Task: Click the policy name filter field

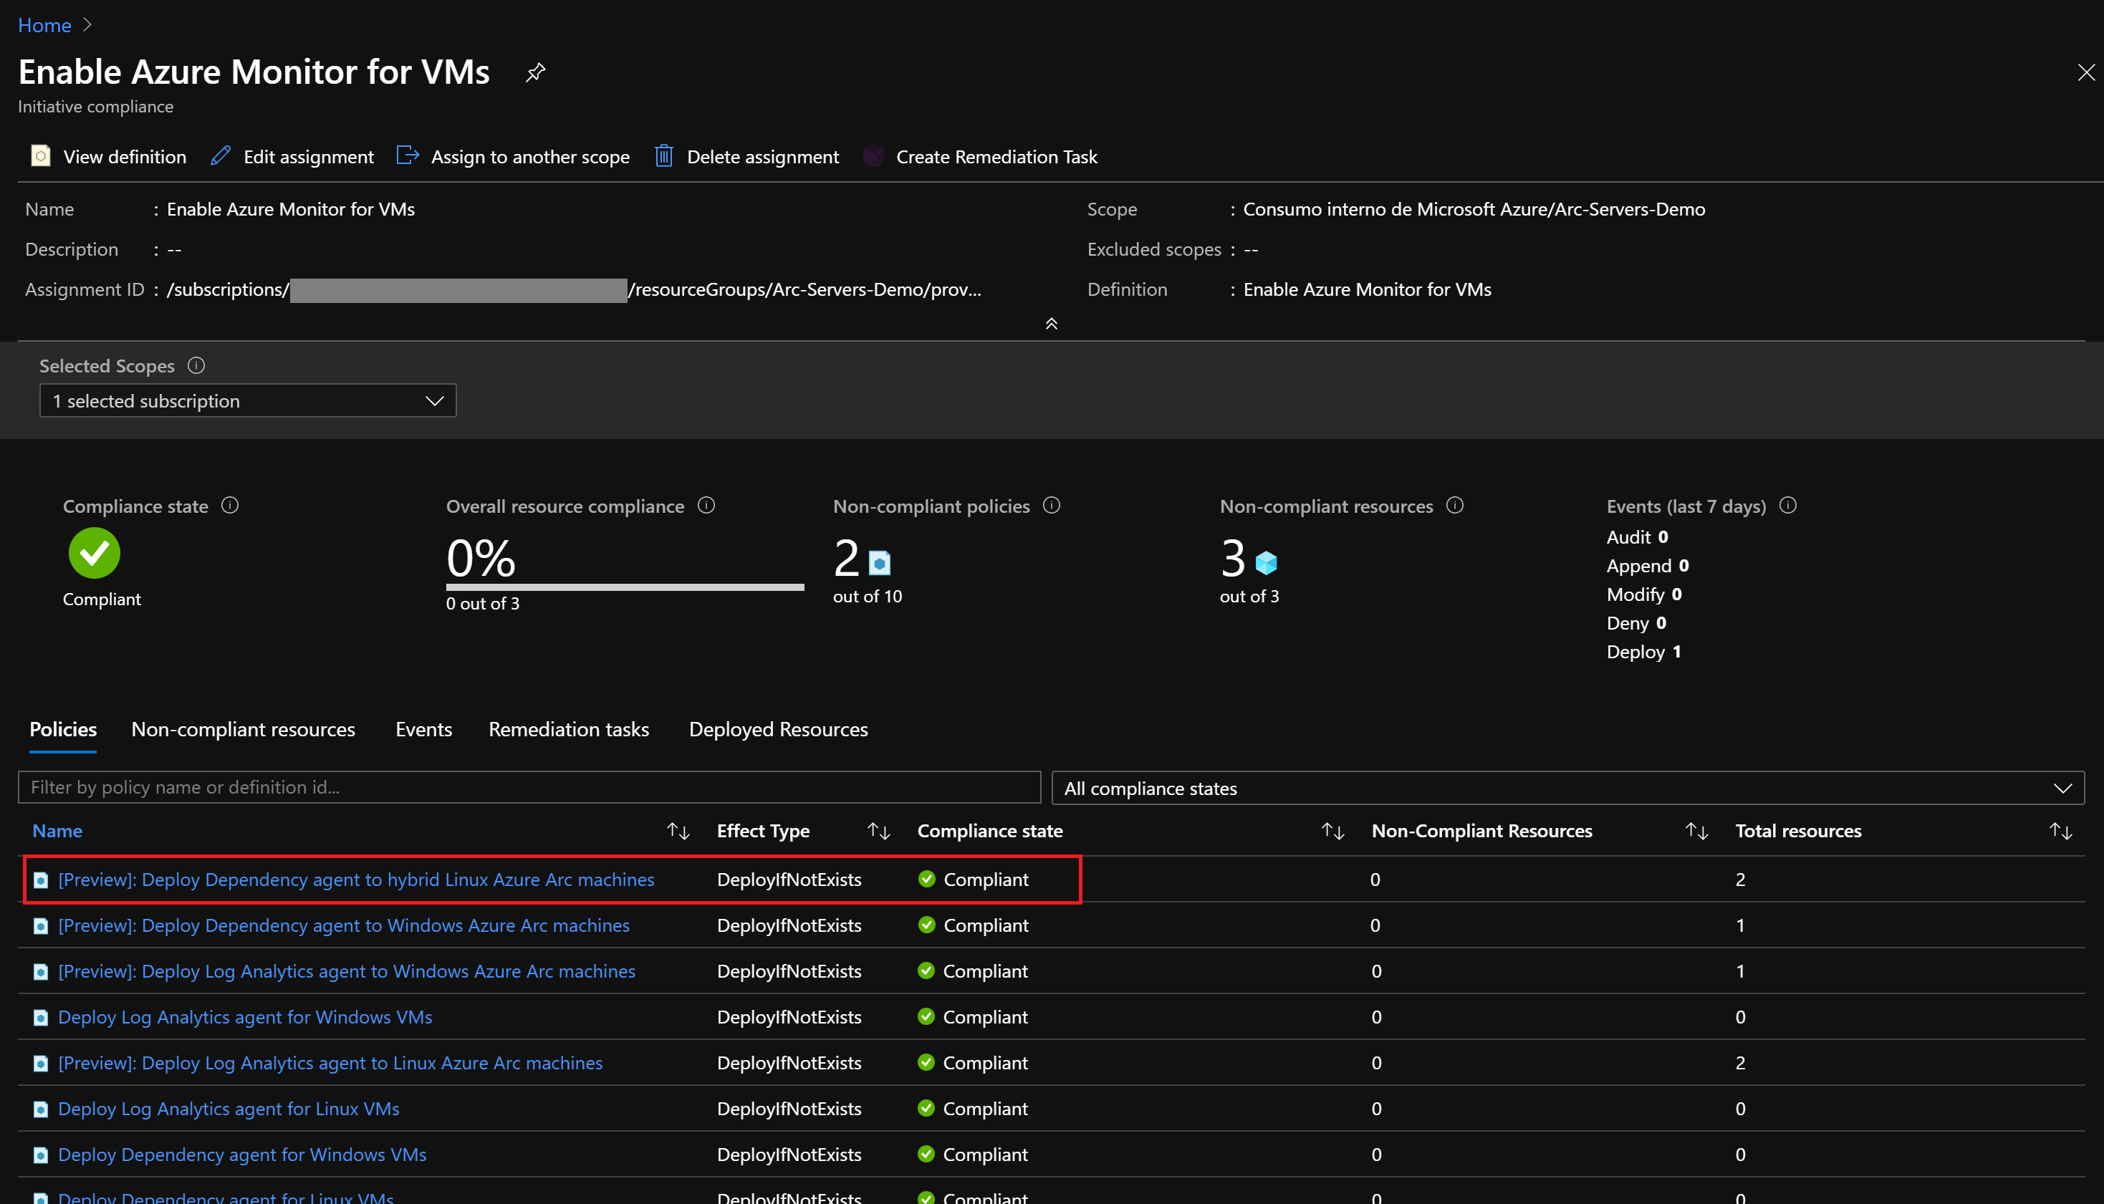Action: tap(529, 787)
